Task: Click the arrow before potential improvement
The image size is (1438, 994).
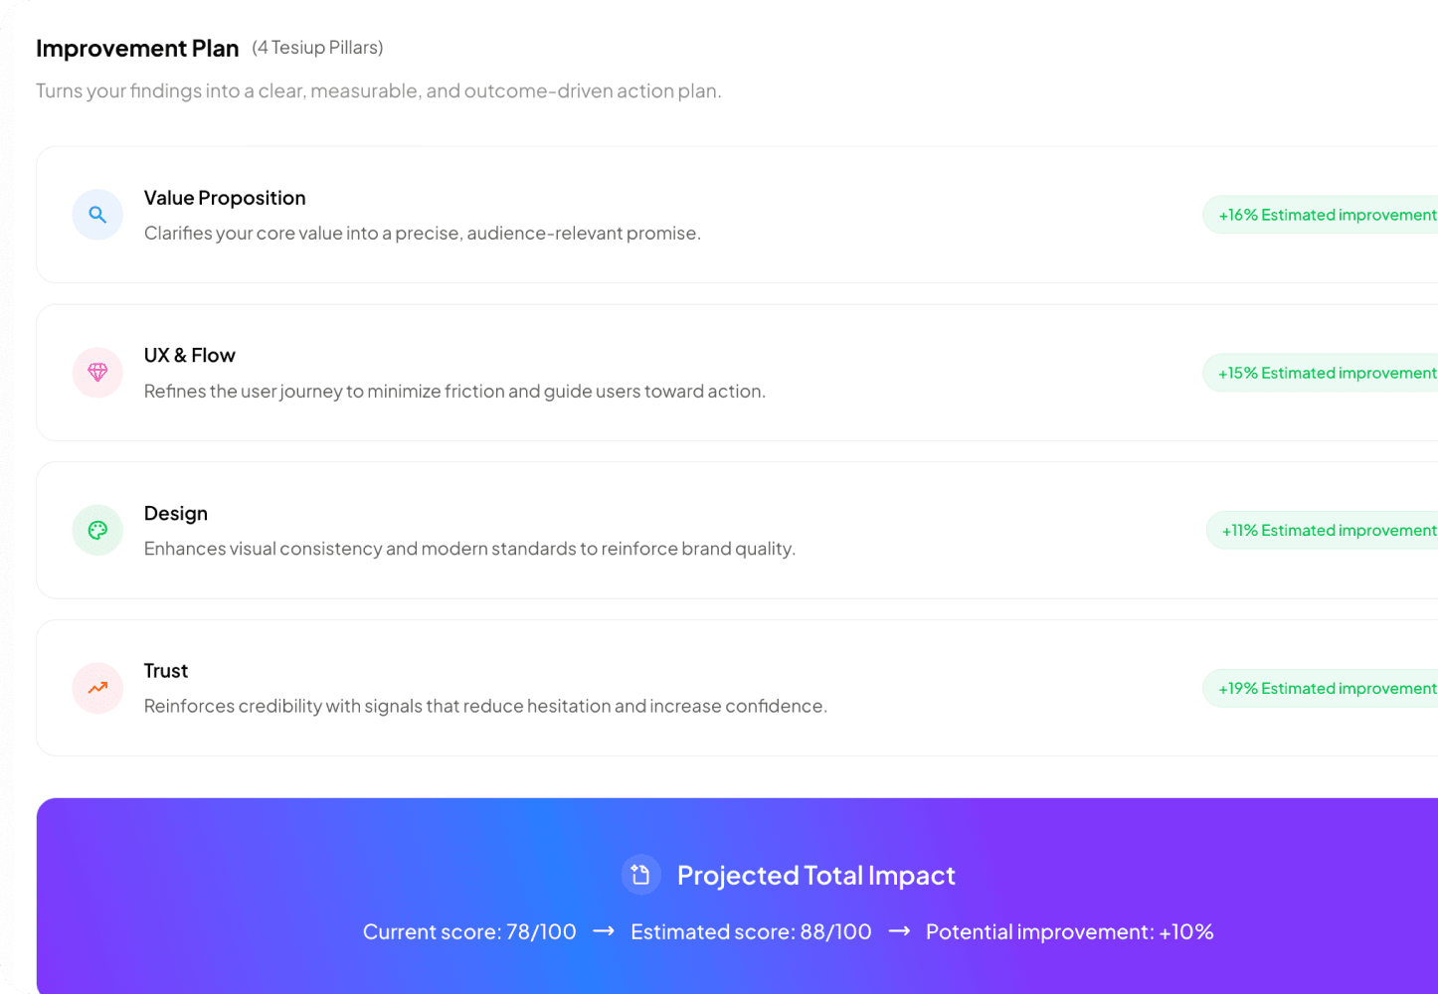Action: click(x=898, y=931)
